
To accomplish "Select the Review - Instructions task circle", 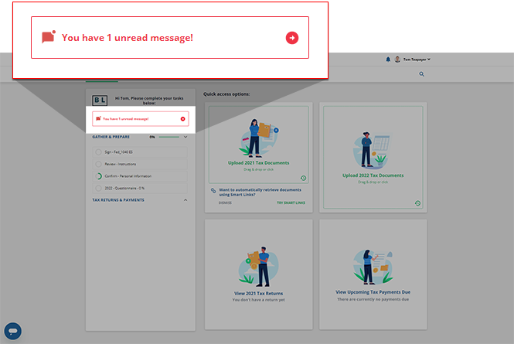I will (x=98, y=164).
